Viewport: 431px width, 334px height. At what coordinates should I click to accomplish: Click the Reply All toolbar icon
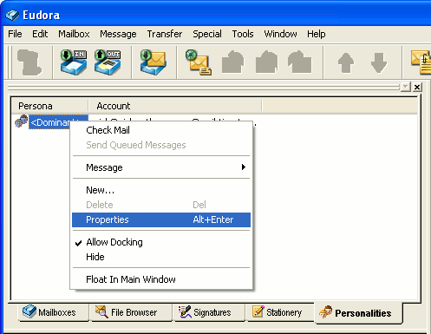[x=266, y=62]
